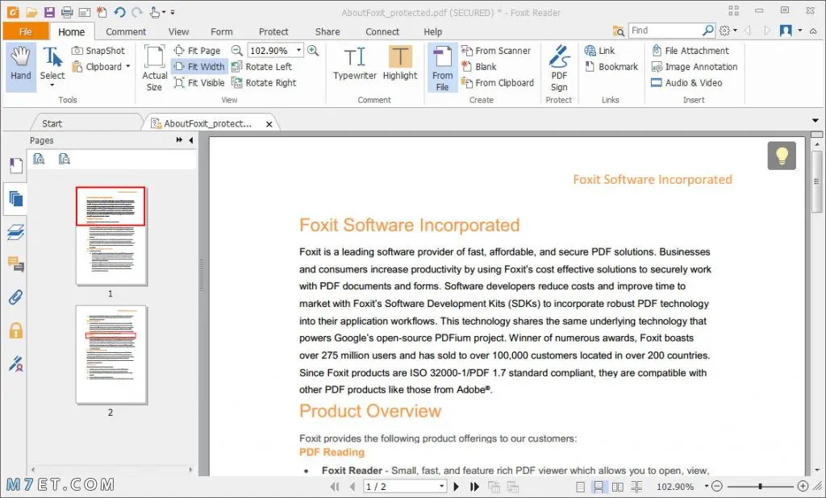
Task: Close the AboutFoxit_protect... tab
Action: tap(269, 124)
